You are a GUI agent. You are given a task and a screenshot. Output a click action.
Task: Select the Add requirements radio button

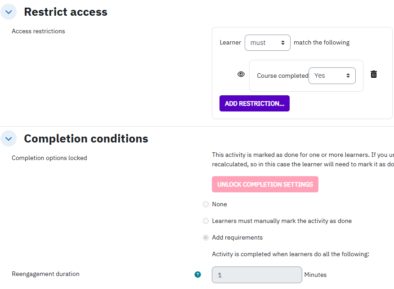pyautogui.click(x=206, y=237)
